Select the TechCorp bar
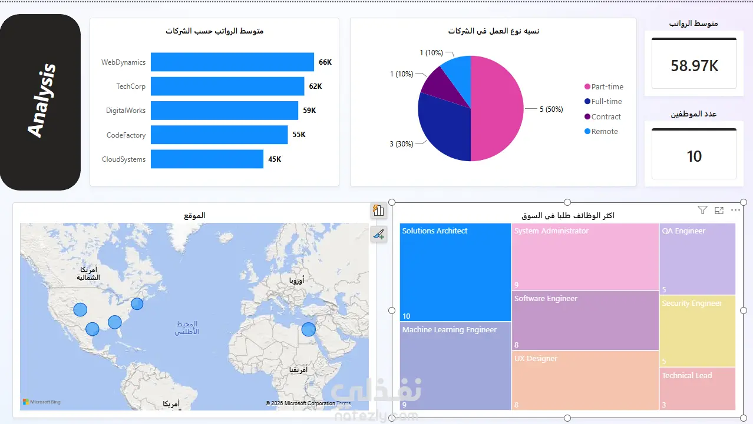Image resolution: width=753 pixels, height=424 pixels. 227,86
